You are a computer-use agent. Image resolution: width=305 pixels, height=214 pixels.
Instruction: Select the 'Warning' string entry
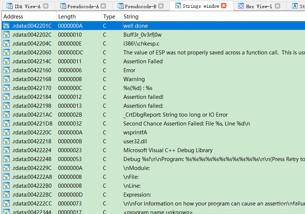tap(134, 79)
